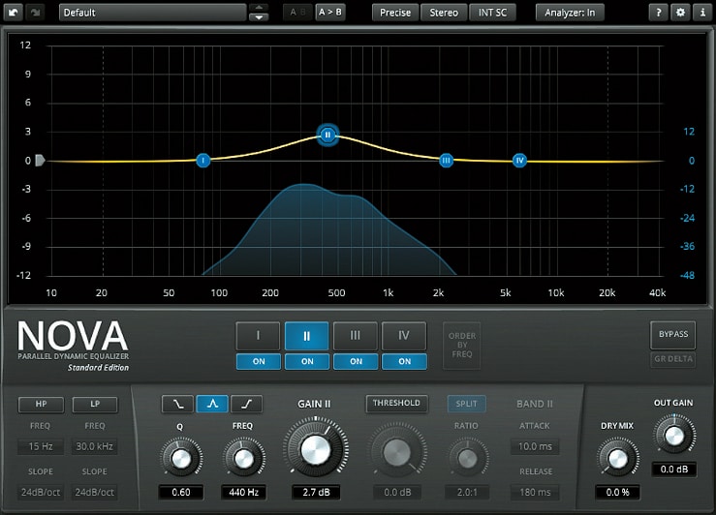The height and width of the screenshot is (515, 716).
Task: Enable the LP low-pass filter
Action: pyautogui.click(x=95, y=404)
